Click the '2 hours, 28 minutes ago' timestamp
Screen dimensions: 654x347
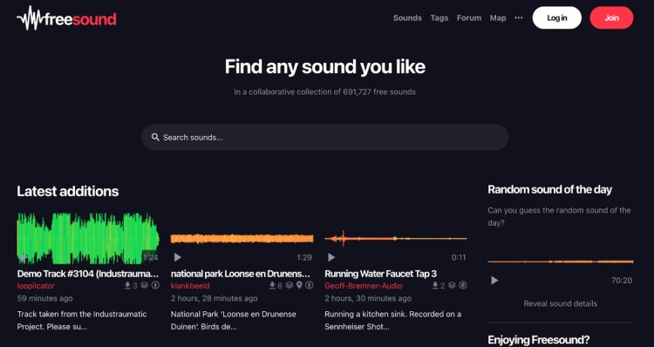click(215, 299)
